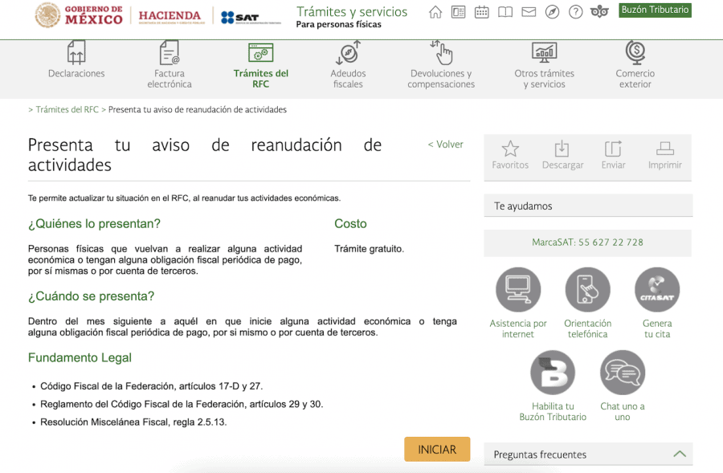The width and height of the screenshot is (723, 473).
Task: Open the calendar icon in the header
Action: tap(481, 12)
